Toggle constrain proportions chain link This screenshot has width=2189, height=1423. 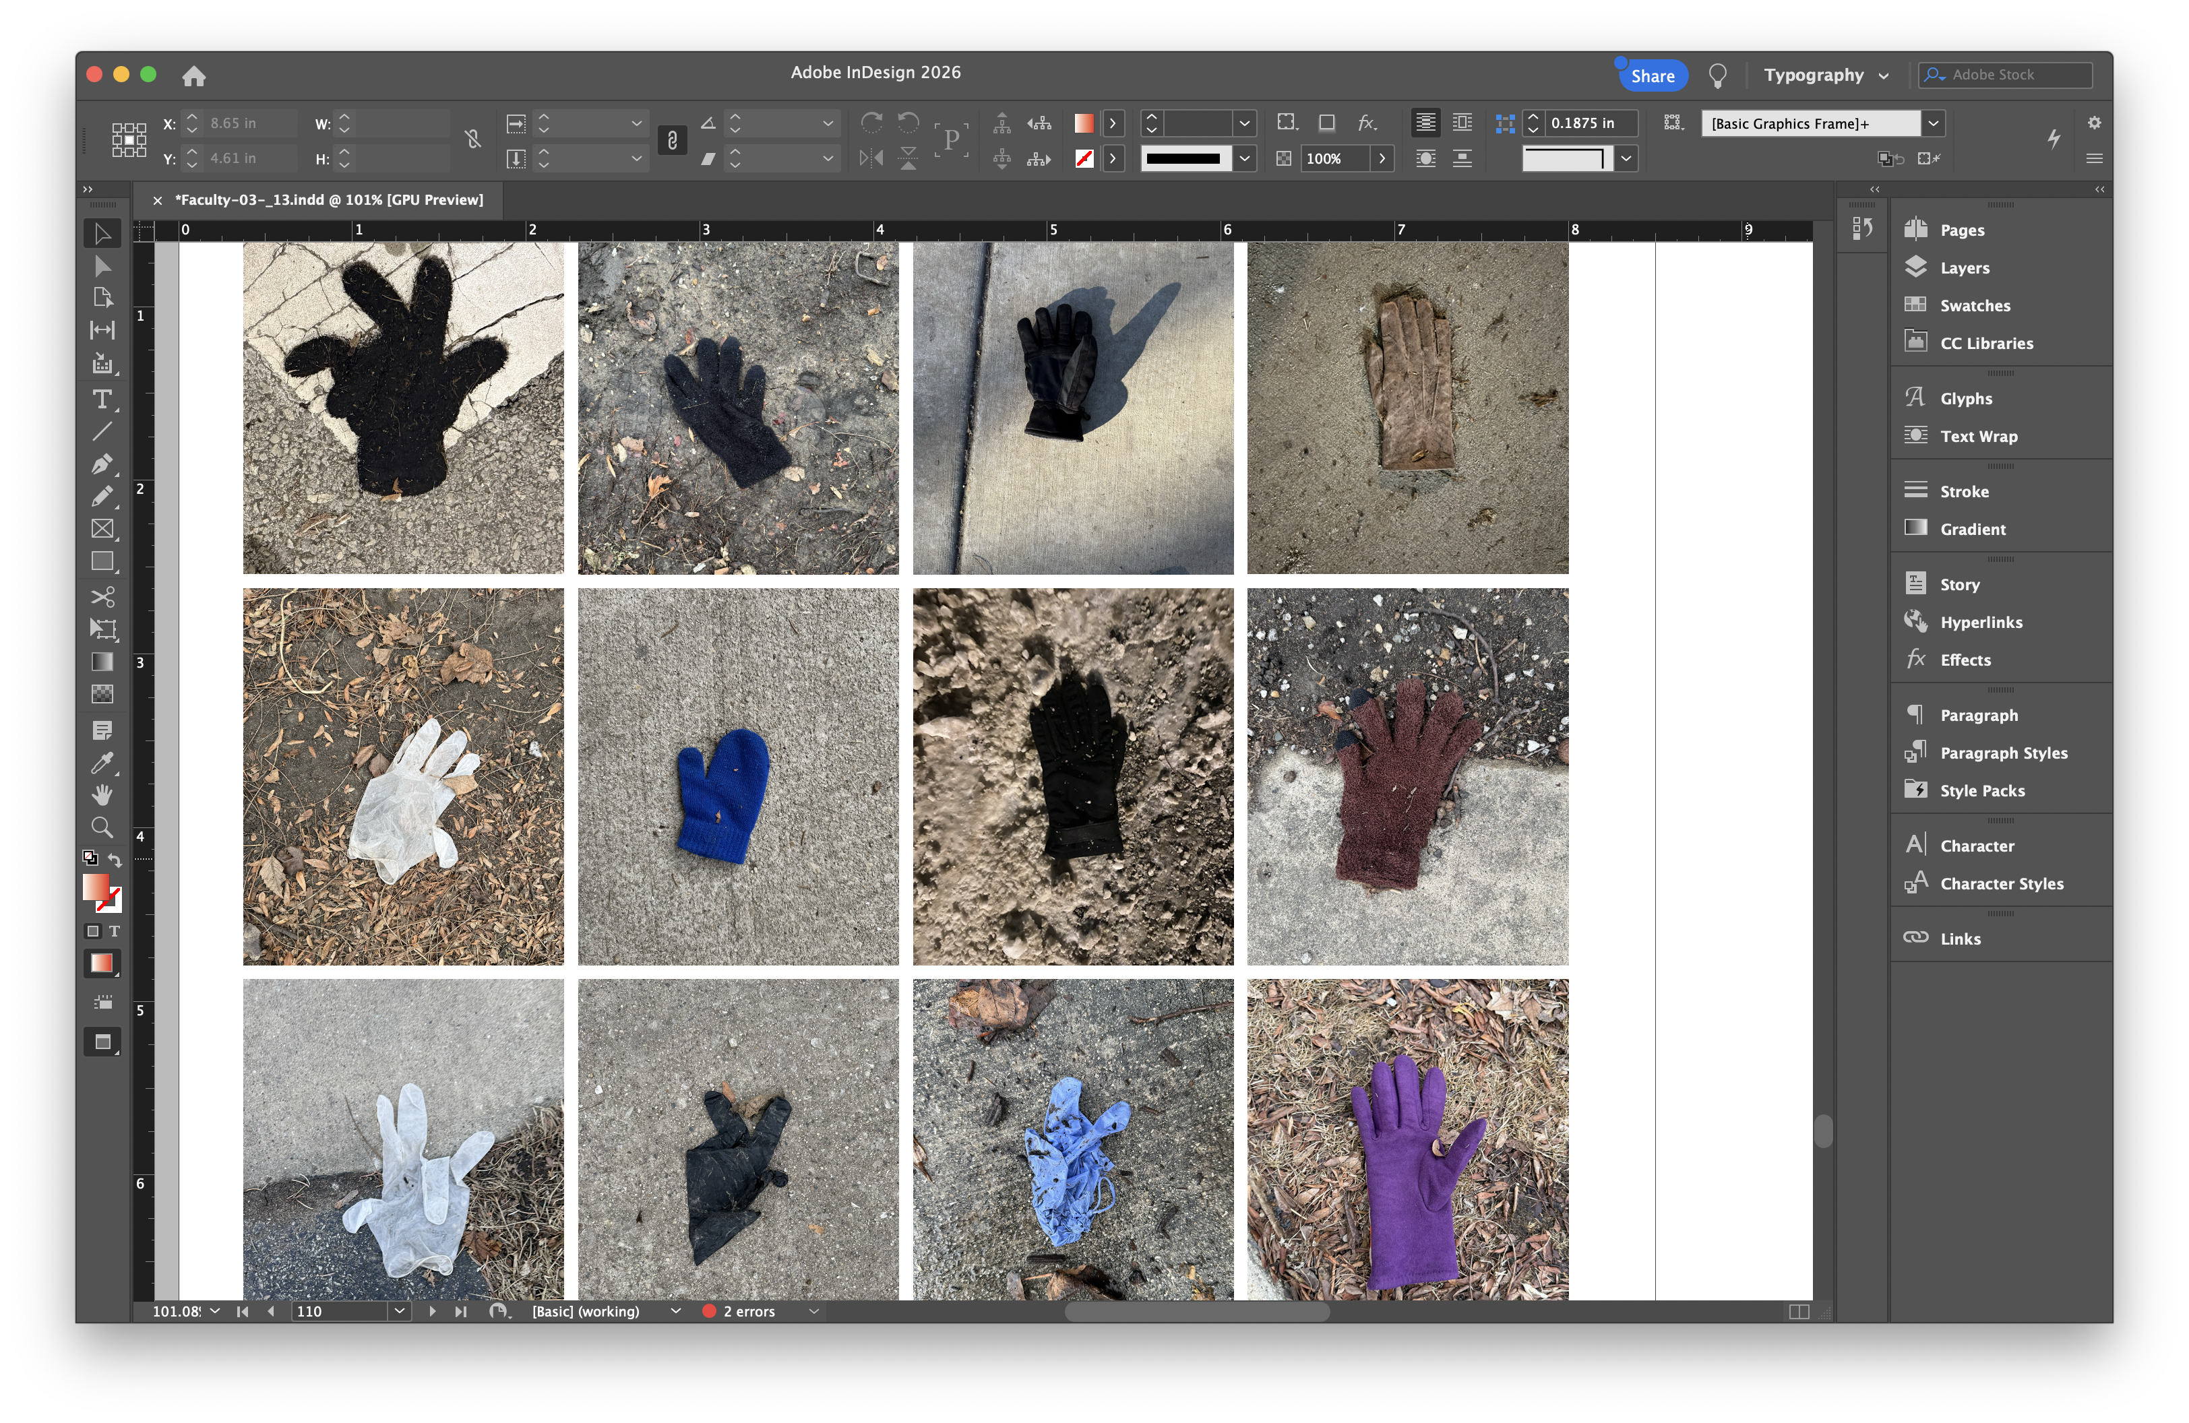tap(472, 139)
